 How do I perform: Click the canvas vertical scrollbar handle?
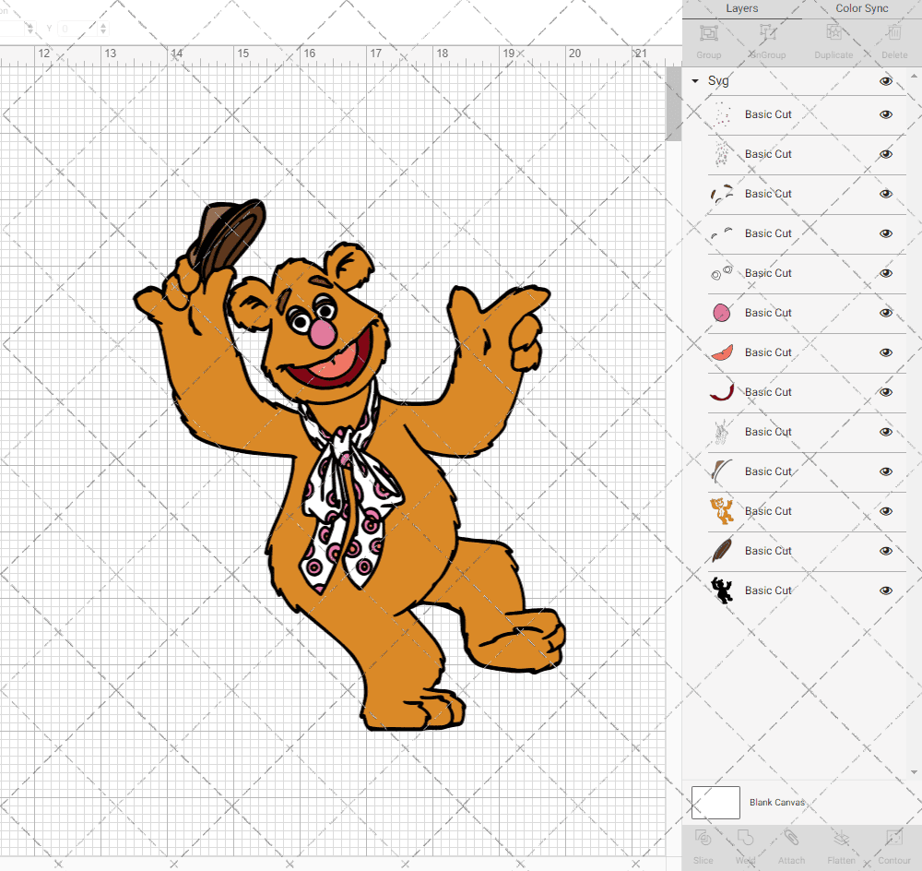coord(673,103)
